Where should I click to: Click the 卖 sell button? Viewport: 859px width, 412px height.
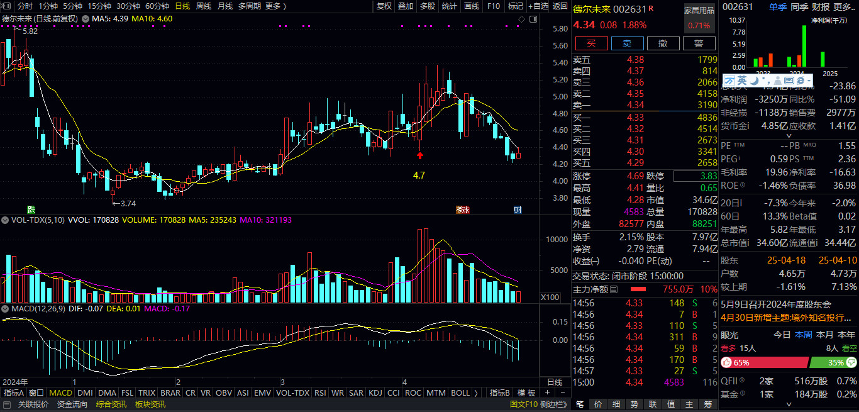click(x=627, y=43)
